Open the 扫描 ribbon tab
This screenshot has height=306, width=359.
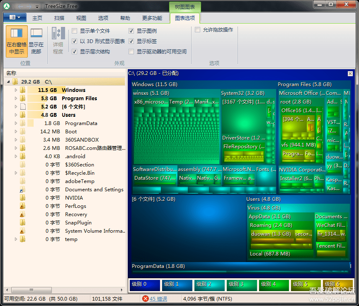pyautogui.click(x=60, y=18)
